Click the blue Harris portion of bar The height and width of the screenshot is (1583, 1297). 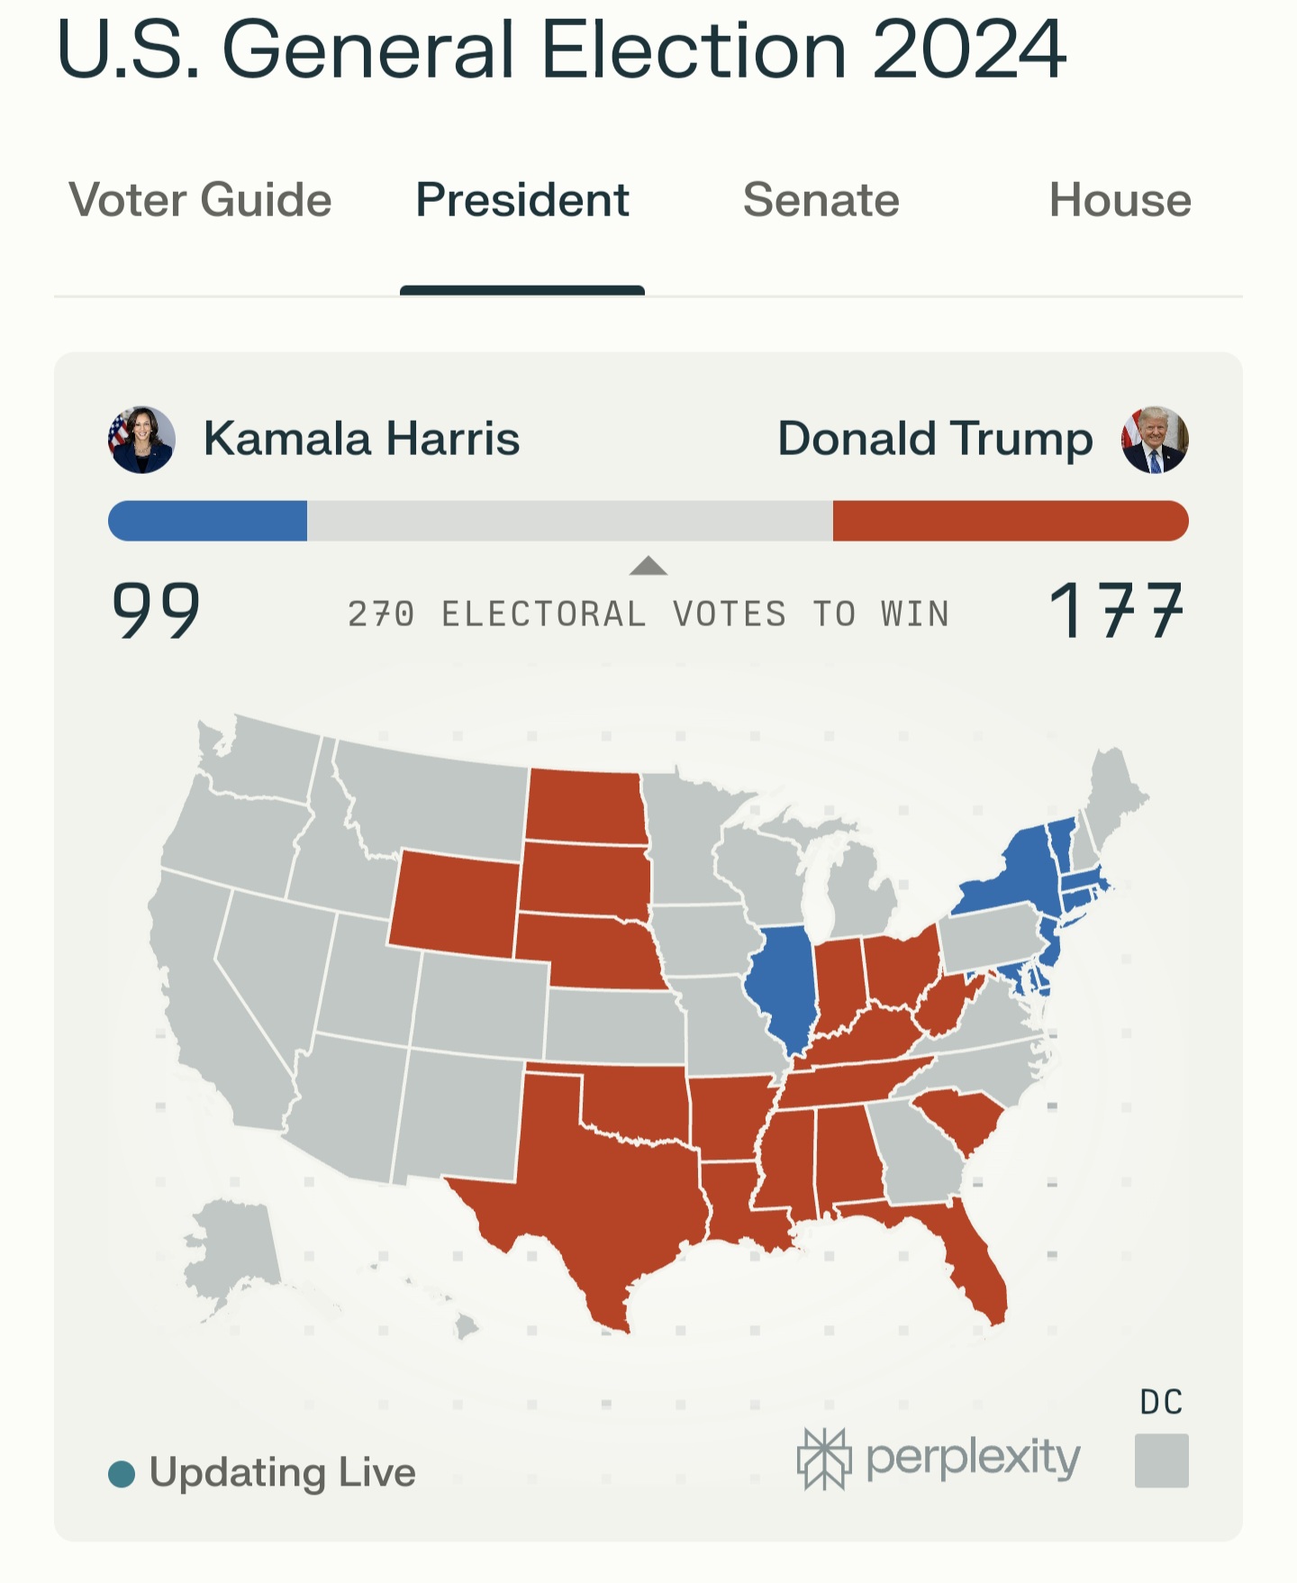tap(207, 521)
